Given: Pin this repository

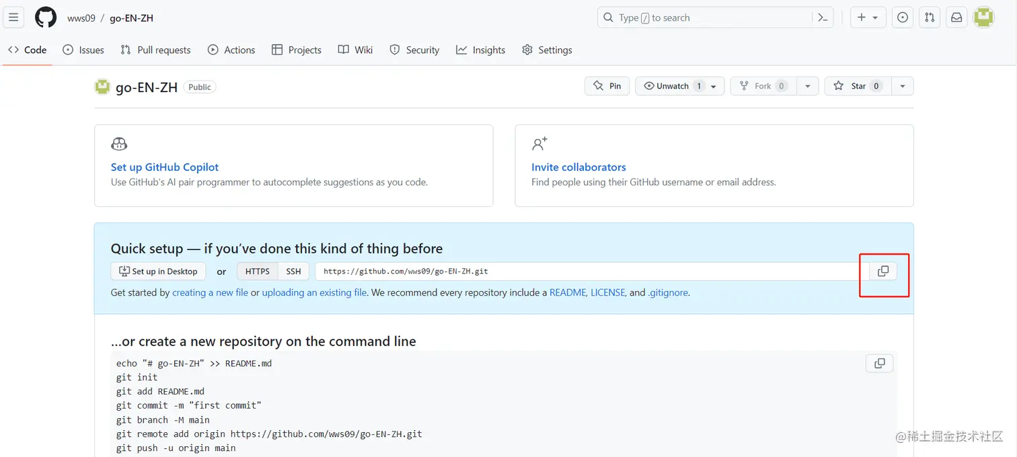Looking at the screenshot, I should tap(607, 86).
